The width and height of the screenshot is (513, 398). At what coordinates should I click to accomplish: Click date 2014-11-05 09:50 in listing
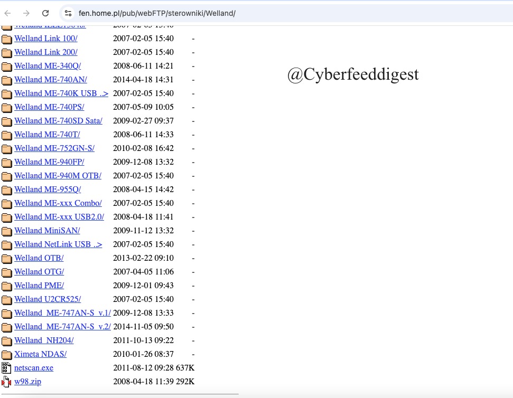pos(143,326)
